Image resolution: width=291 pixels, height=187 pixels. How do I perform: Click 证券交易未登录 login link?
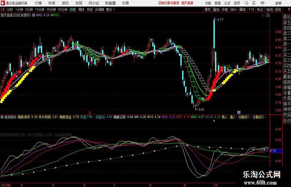(x=169, y=3)
